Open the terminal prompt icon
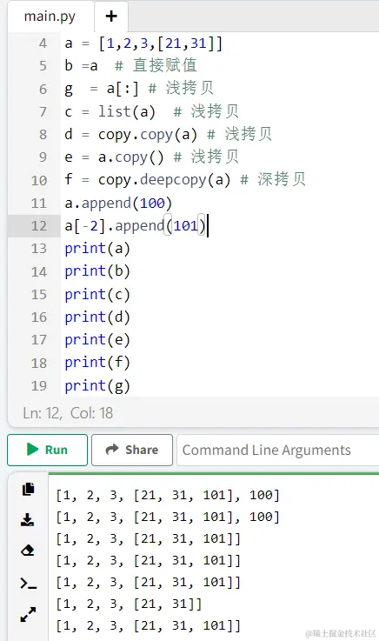The width and height of the screenshot is (379, 641). 28,583
